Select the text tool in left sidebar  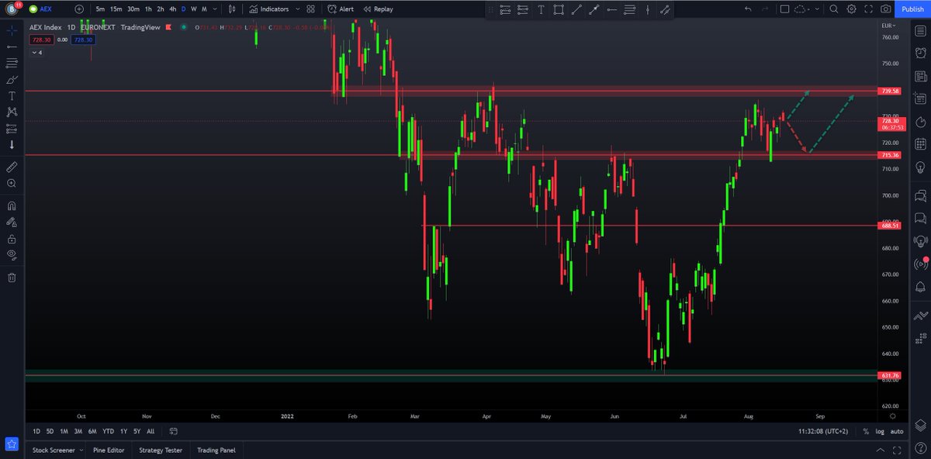tap(12, 95)
